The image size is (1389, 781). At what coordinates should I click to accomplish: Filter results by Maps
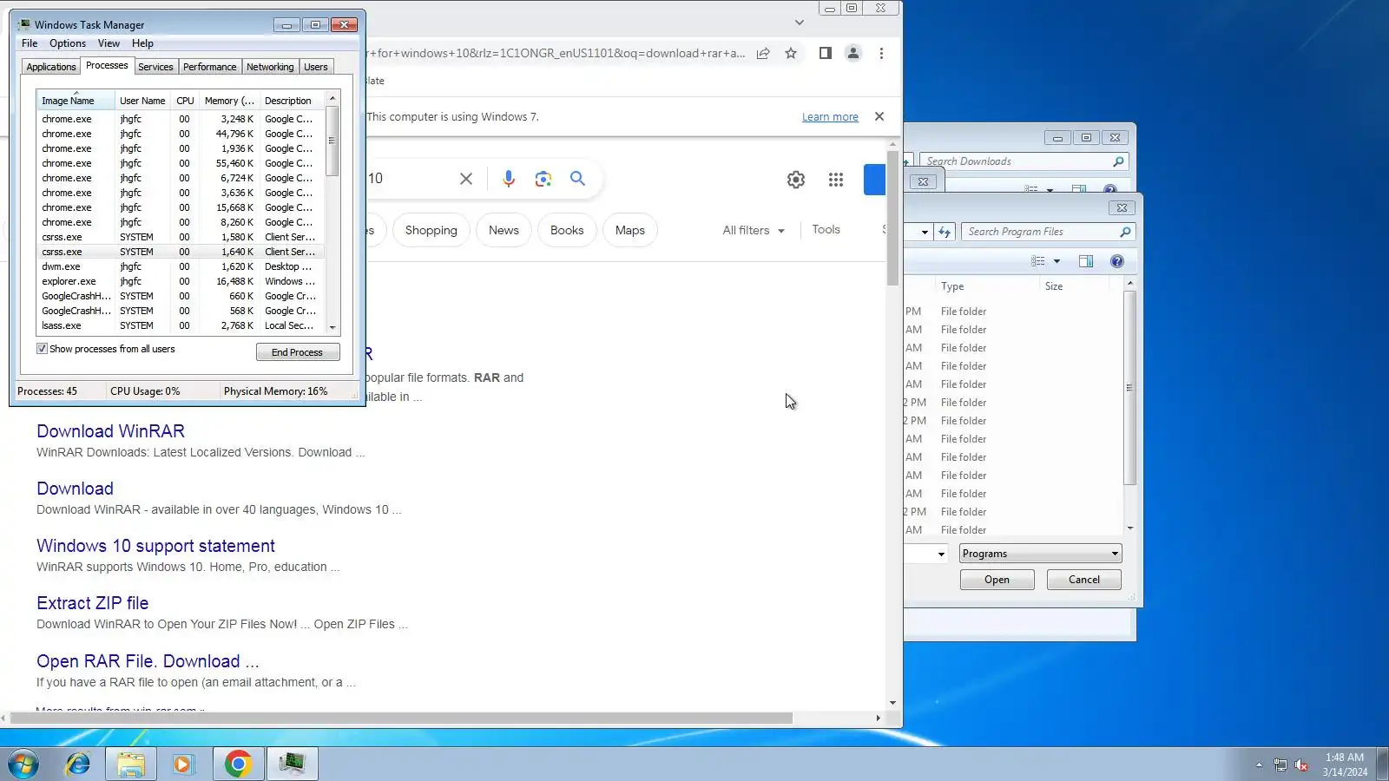pos(630,230)
